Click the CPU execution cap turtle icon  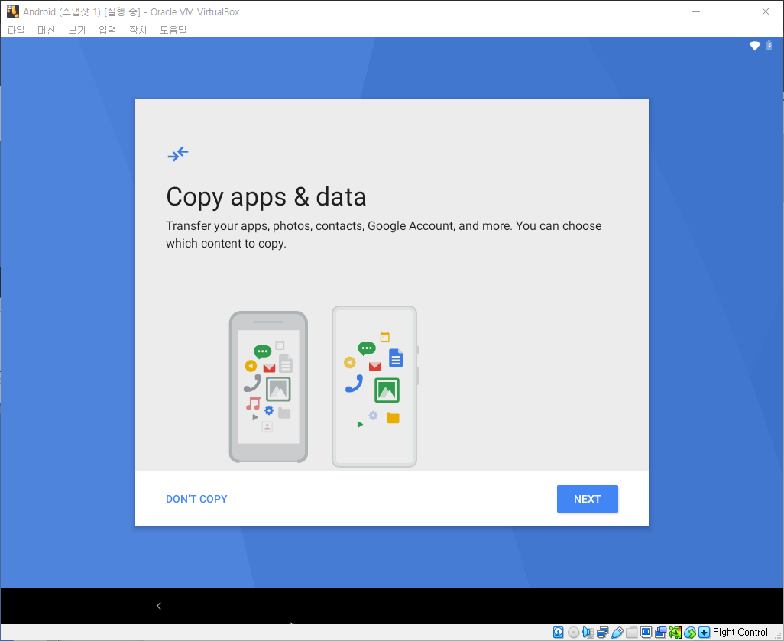click(675, 633)
